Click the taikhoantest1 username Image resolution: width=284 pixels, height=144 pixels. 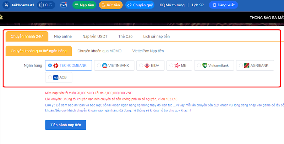tap(23, 5)
